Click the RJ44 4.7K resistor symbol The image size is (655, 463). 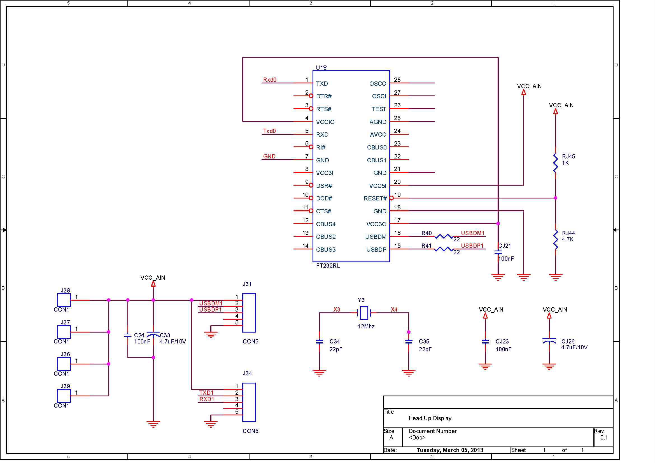pos(555,240)
